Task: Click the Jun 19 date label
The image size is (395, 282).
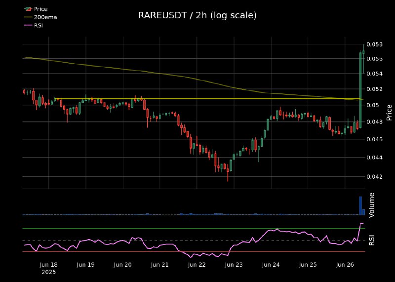Action: tap(85, 265)
